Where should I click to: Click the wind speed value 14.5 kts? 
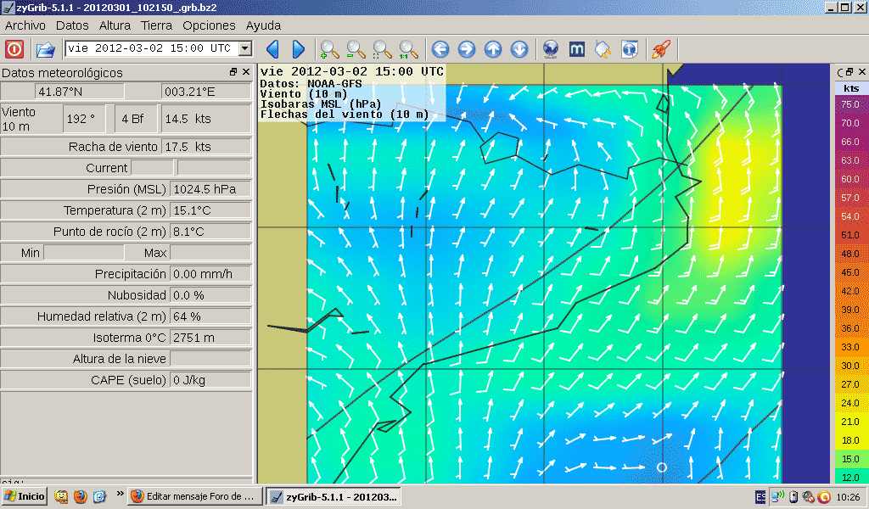(x=206, y=119)
